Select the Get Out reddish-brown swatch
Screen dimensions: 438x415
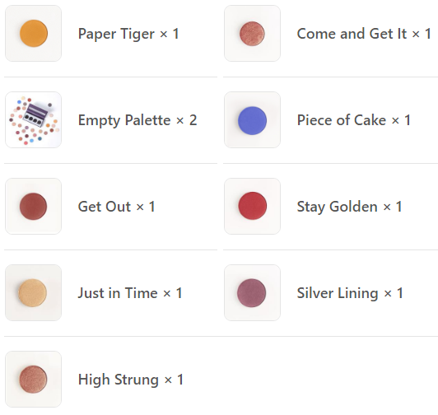coord(33,206)
